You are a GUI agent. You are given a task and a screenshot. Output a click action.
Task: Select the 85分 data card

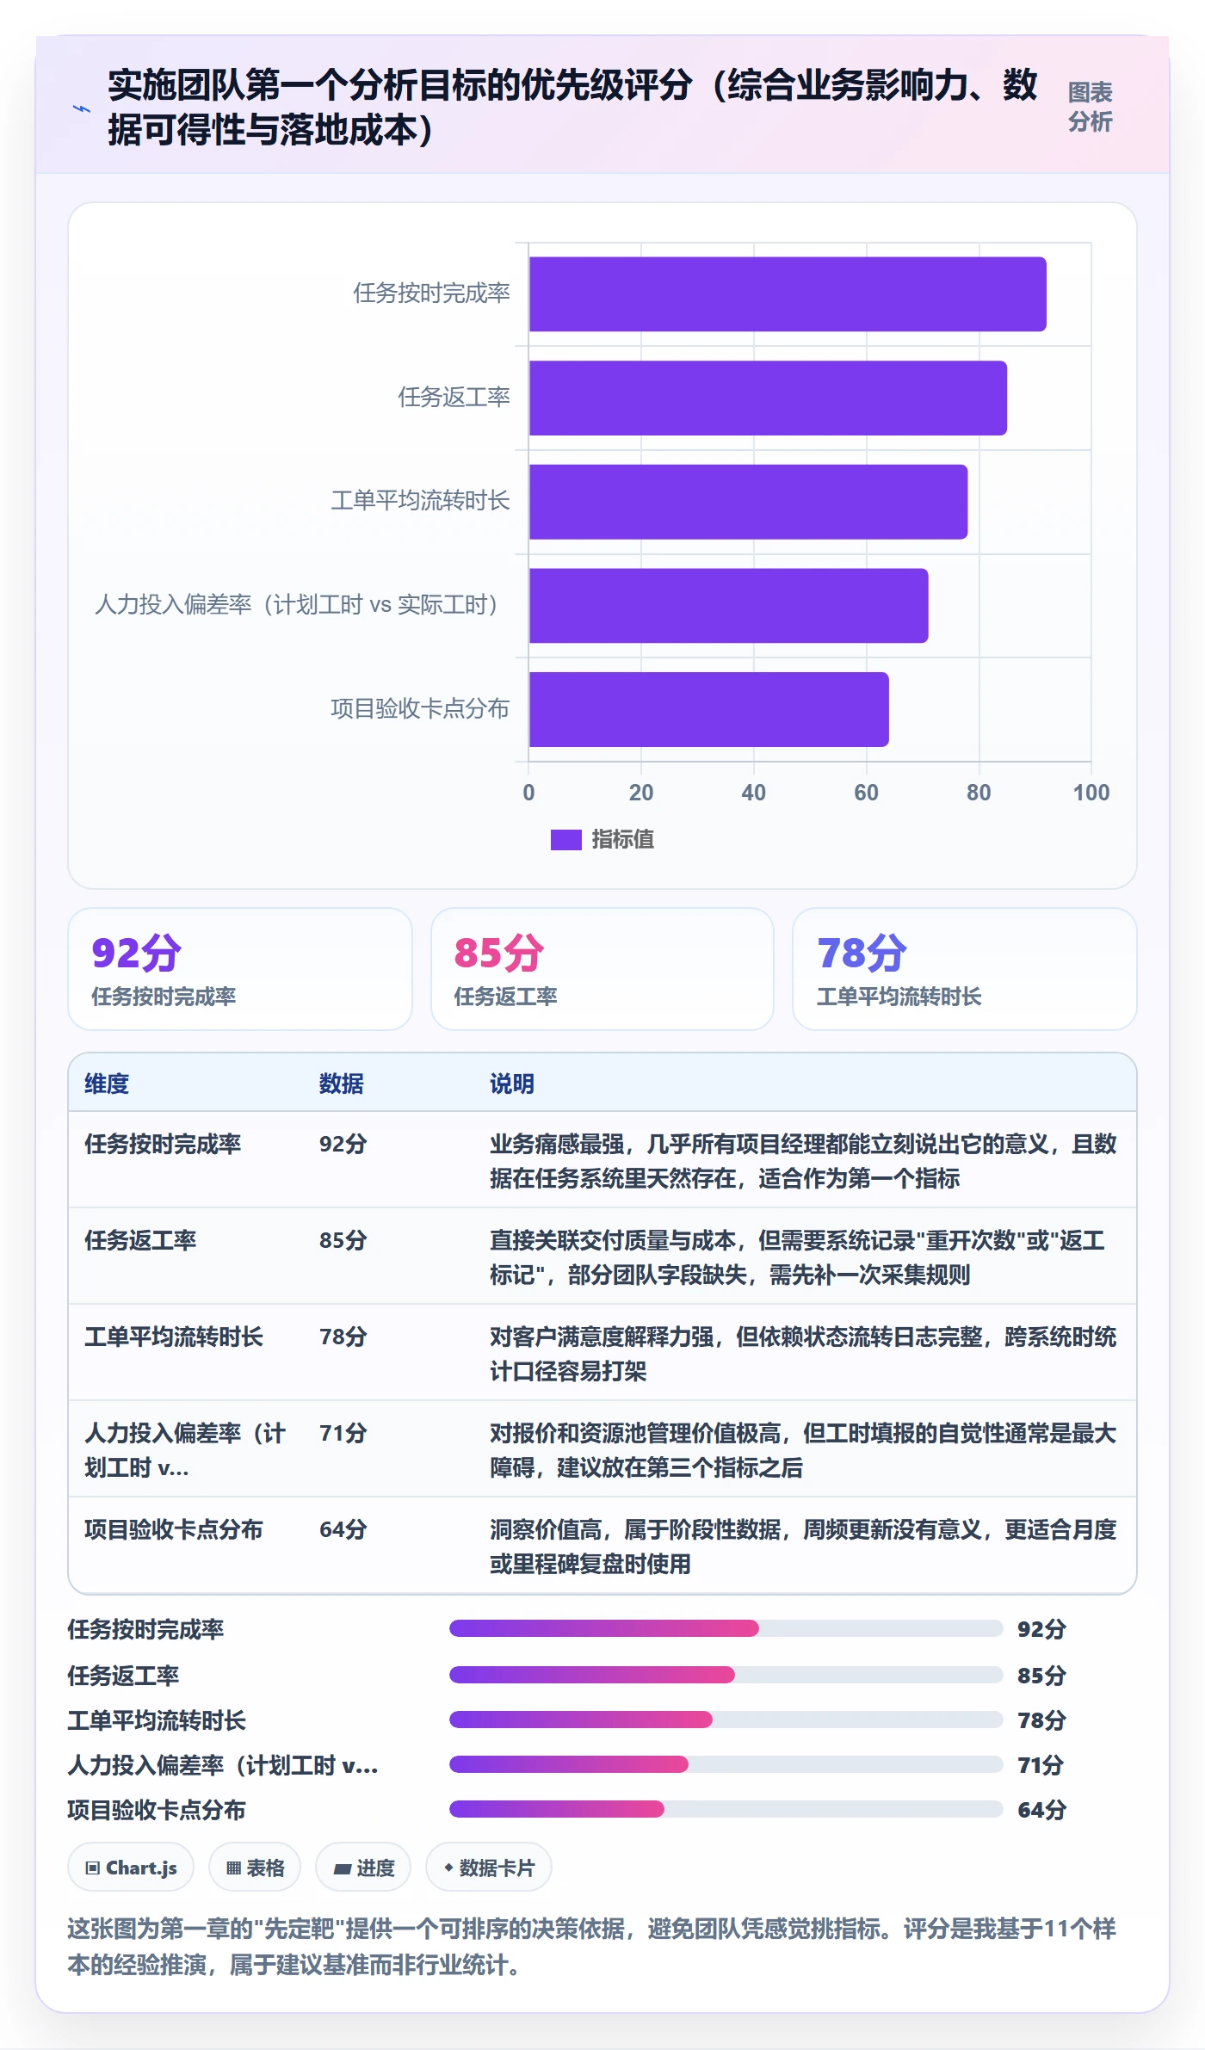[x=602, y=969]
